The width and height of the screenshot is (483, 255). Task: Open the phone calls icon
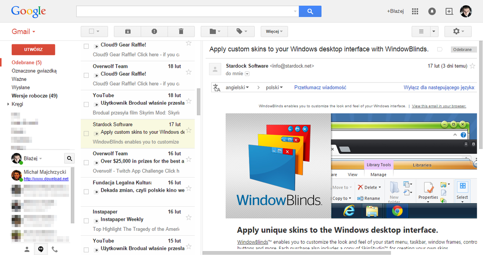tap(54, 249)
